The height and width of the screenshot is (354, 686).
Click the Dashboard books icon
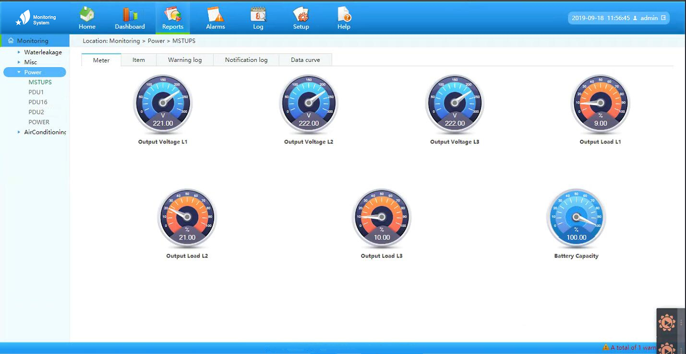click(130, 15)
